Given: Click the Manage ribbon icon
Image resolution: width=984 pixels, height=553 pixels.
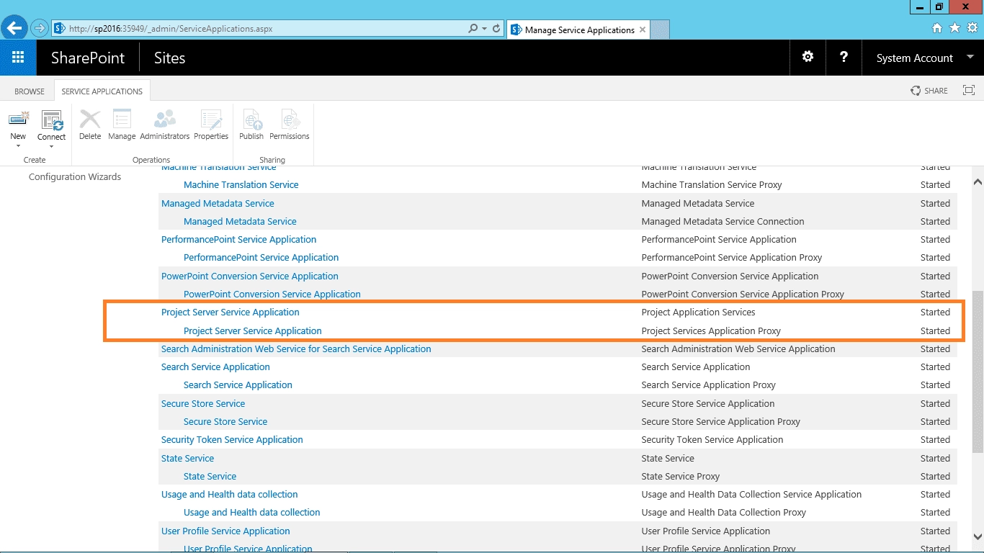Looking at the screenshot, I should (x=122, y=120).
